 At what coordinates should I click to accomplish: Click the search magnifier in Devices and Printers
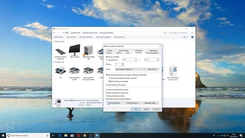pyautogui.click(x=192, y=33)
